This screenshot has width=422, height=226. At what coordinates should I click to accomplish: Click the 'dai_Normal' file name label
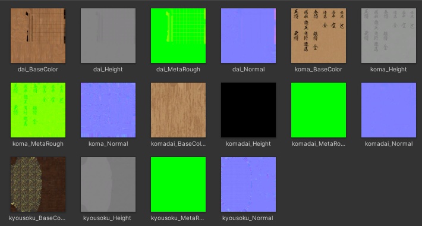(248, 70)
